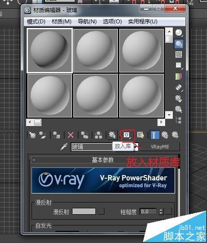207x243 pixels.
Task: Click the sample slots scroll up arrow
Action: point(169,31)
